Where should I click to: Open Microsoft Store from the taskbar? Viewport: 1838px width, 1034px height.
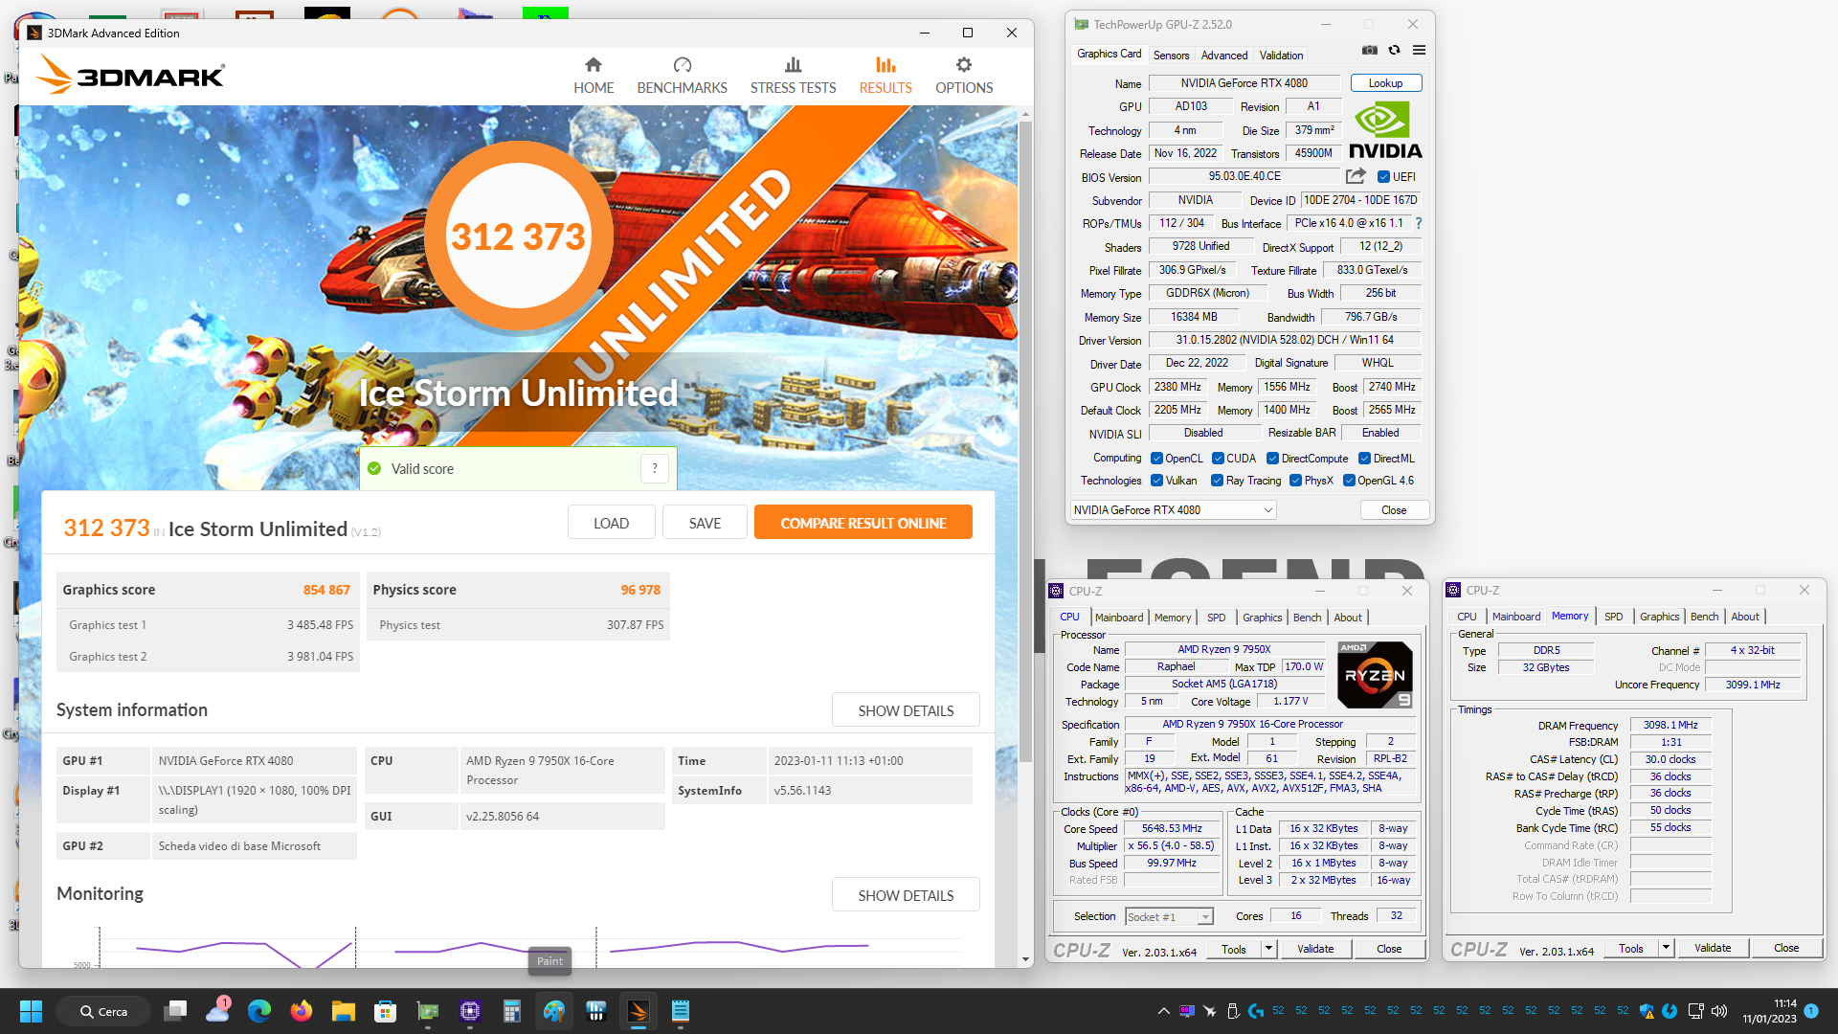[x=386, y=1011]
